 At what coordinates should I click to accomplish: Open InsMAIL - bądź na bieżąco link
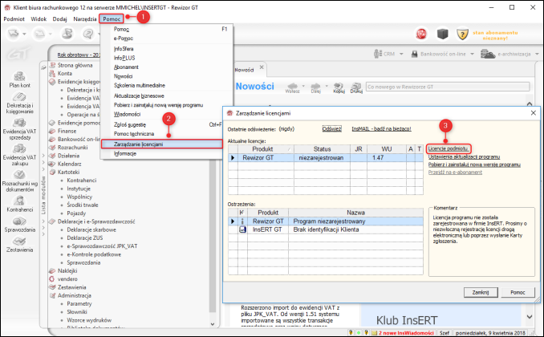click(381, 128)
